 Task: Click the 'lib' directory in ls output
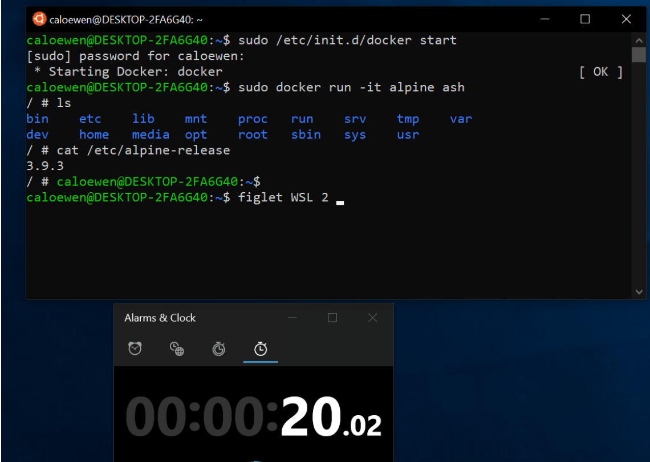[143, 119]
